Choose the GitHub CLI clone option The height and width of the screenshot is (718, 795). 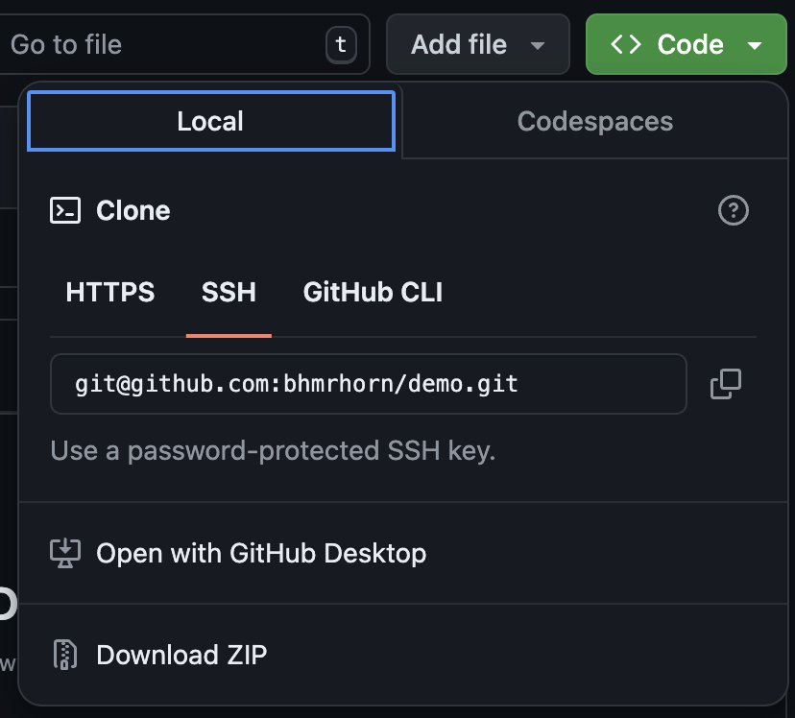pos(373,292)
